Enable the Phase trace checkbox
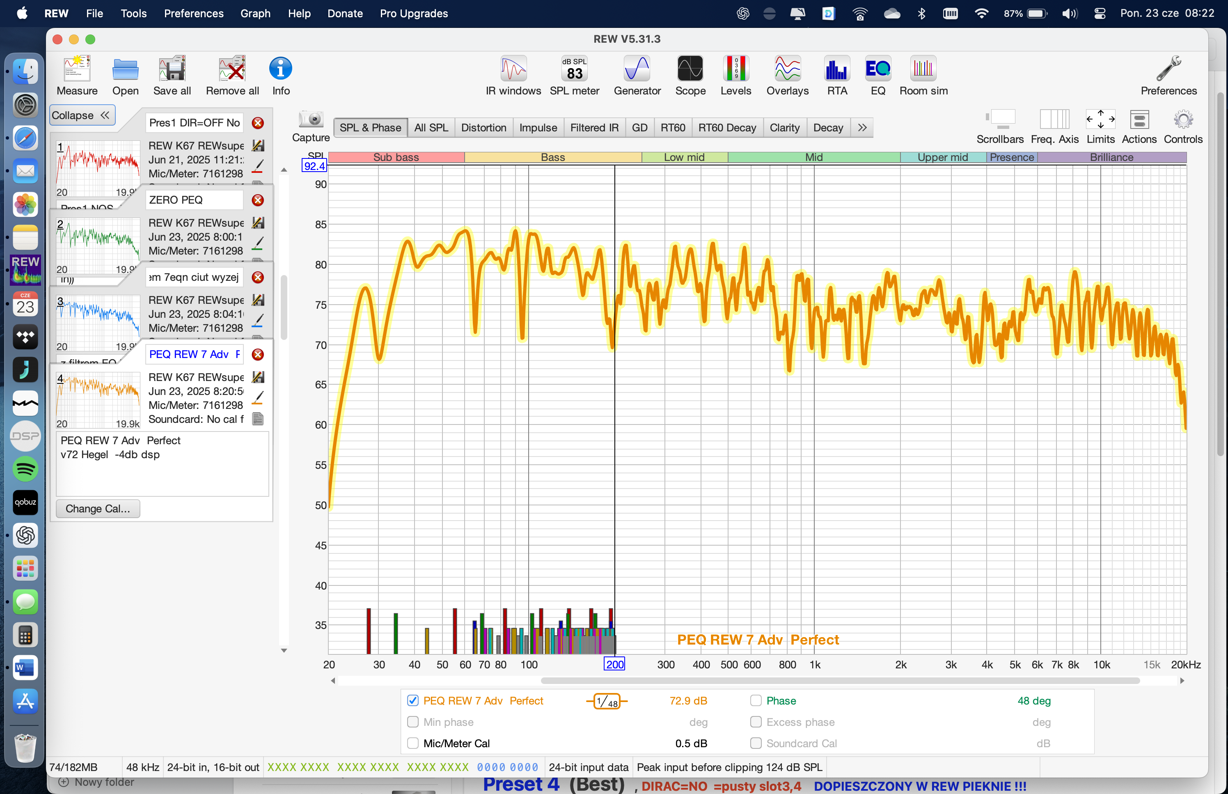Image resolution: width=1228 pixels, height=794 pixels. pos(756,700)
